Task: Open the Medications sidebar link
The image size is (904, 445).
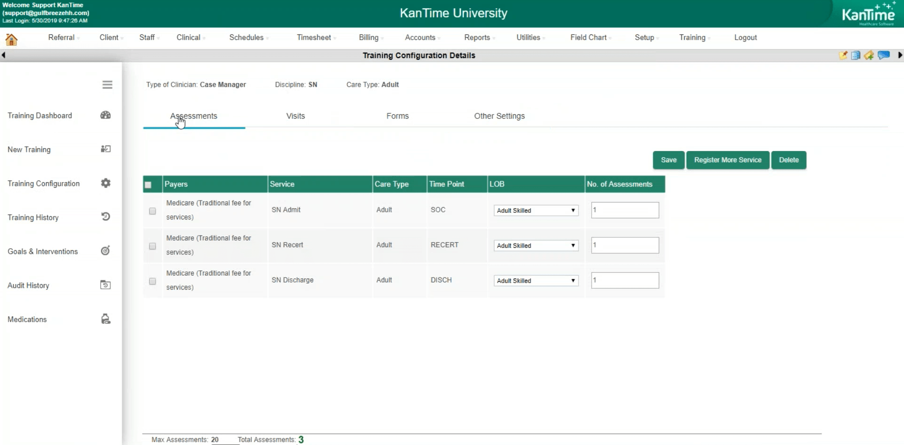Action: [x=27, y=319]
